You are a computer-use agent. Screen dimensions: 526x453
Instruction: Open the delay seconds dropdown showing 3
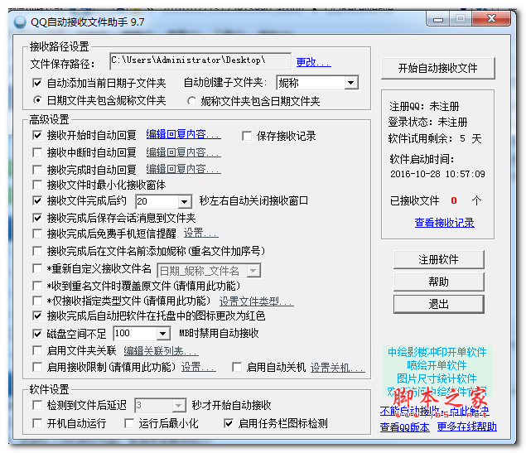click(160, 406)
